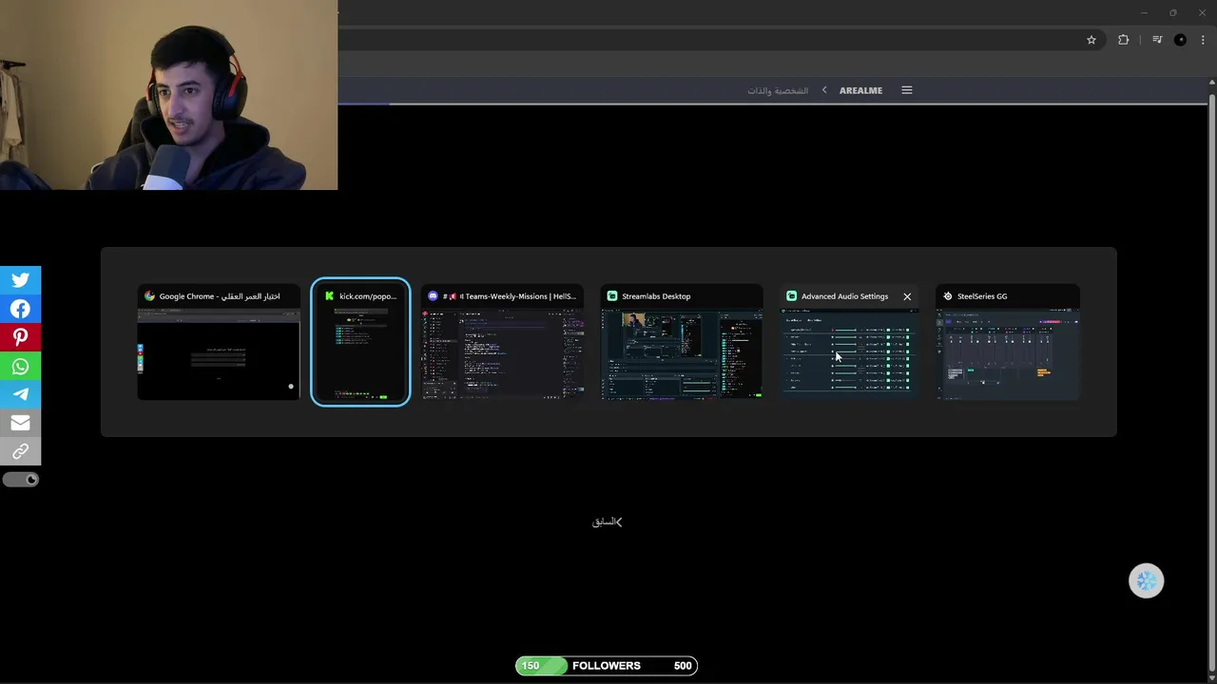Switch to Discord Teams-Weekly-Missions window
Screen dimensions: 1217x684
(504, 343)
